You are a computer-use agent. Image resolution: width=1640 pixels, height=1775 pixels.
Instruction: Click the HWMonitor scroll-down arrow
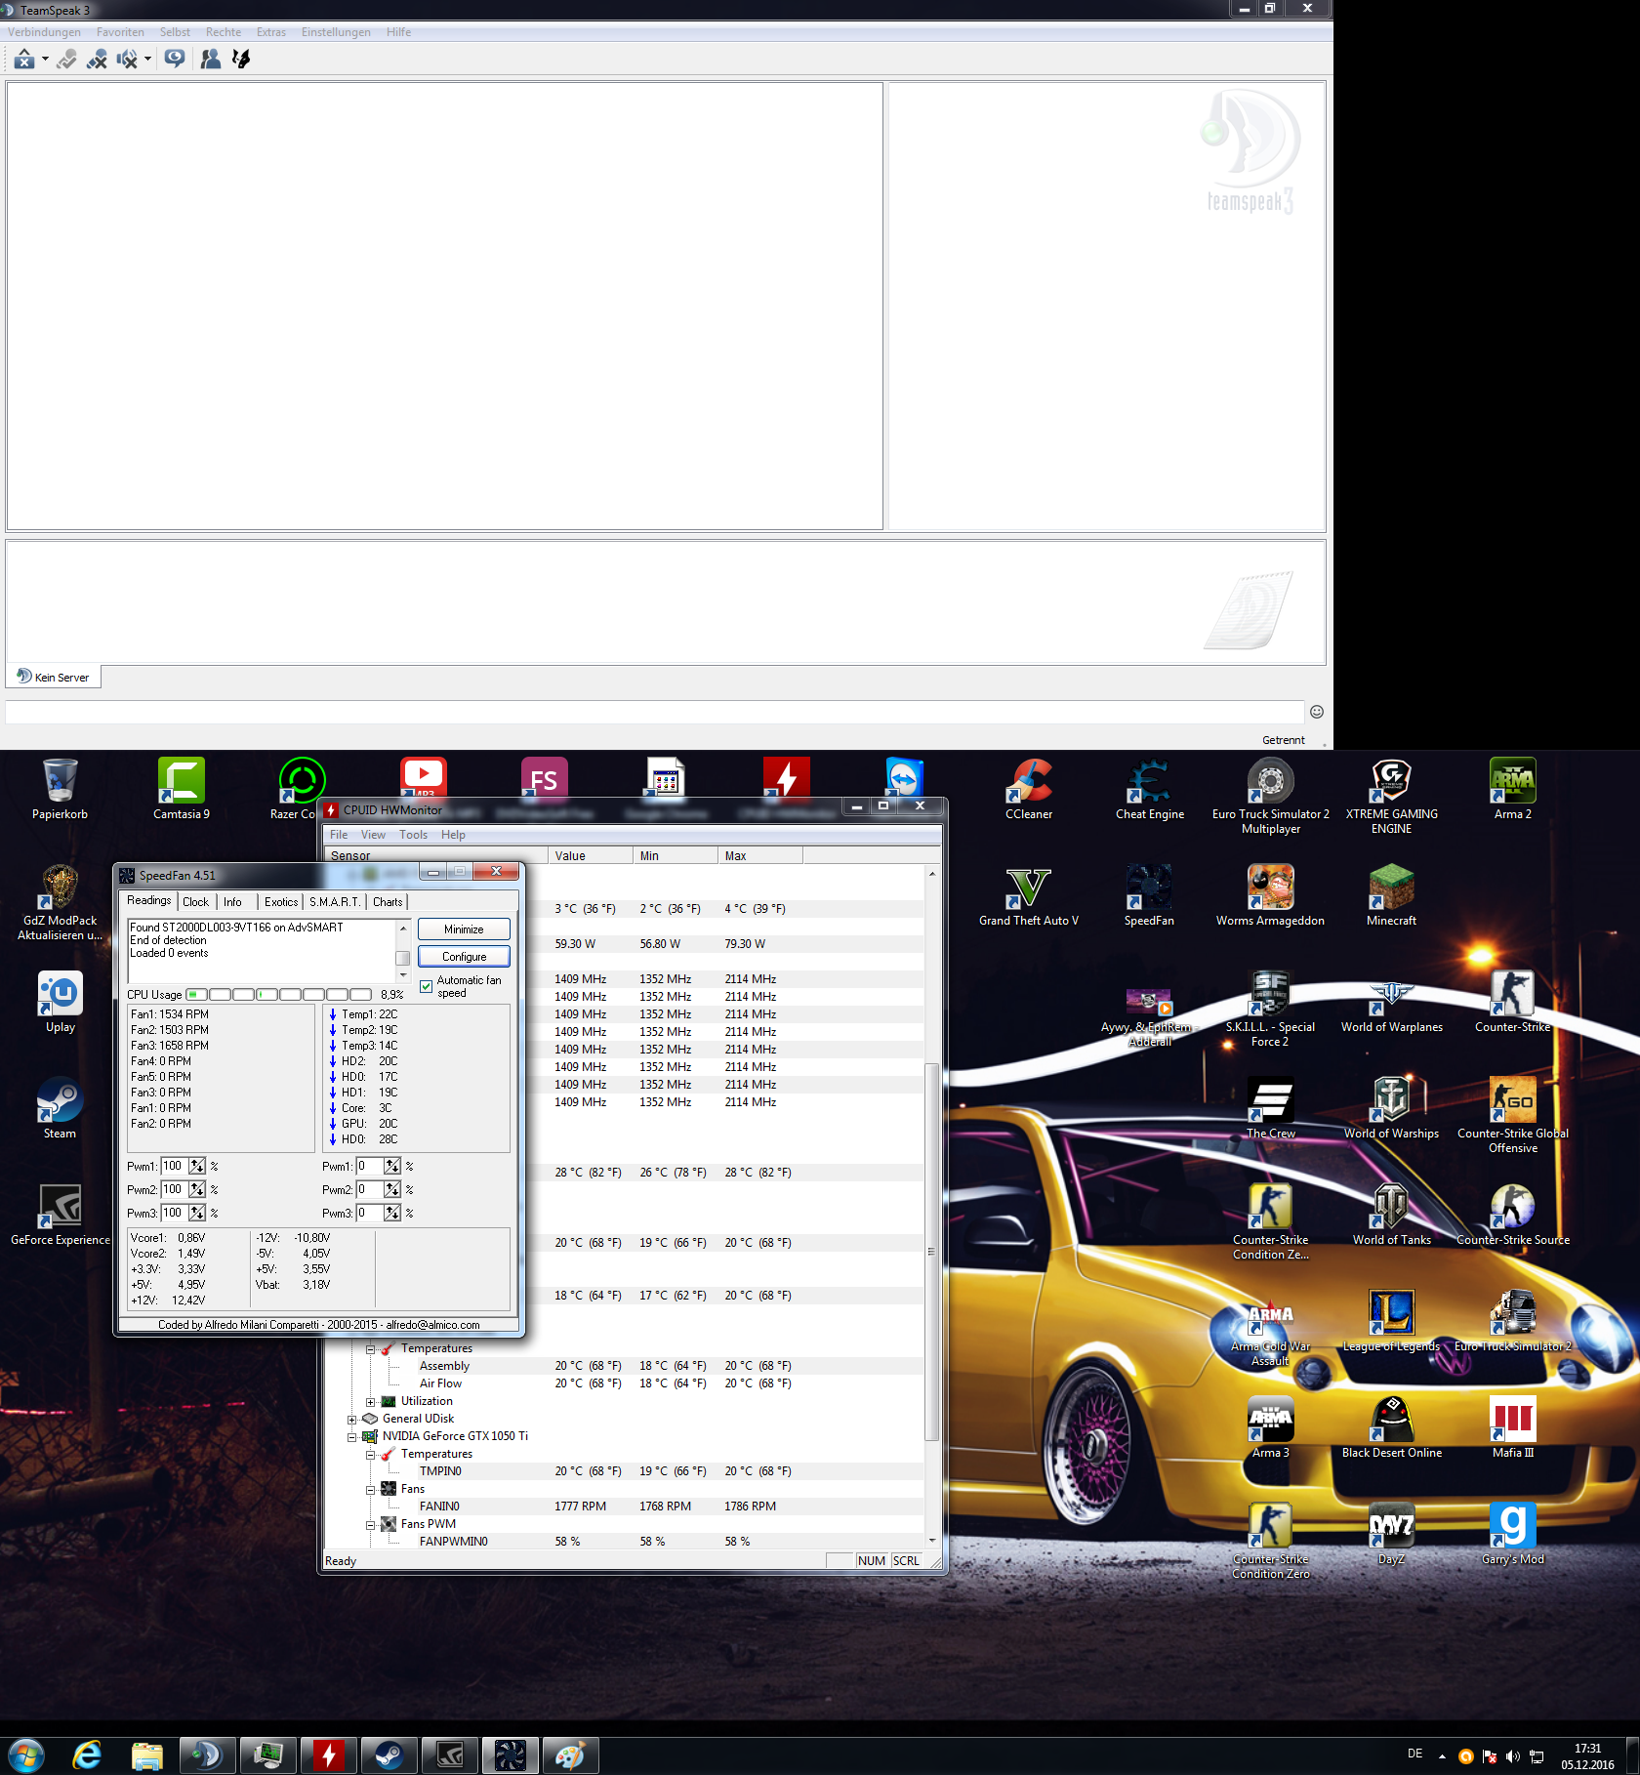931,1541
